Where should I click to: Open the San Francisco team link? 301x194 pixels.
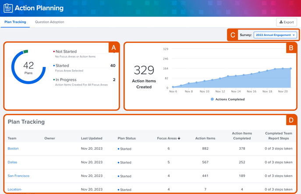tap(18, 176)
